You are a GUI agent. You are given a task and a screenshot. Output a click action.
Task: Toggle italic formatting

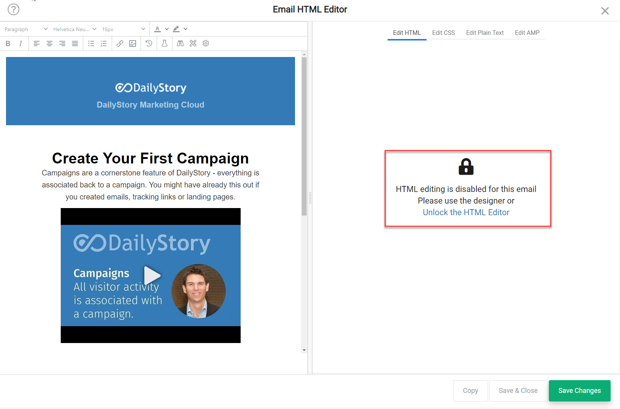point(21,43)
